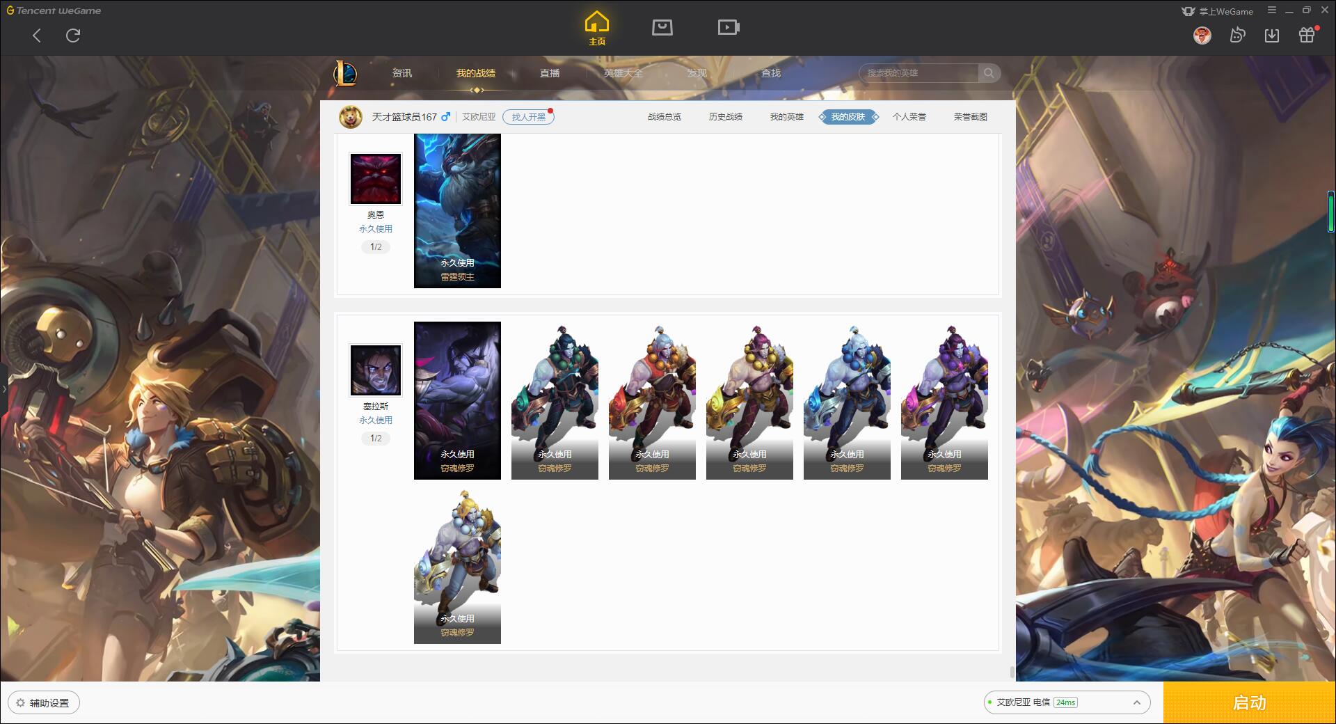Open the video live icon in the top bar
This screenshot has width=1336, height=724.
click(729, 28)
